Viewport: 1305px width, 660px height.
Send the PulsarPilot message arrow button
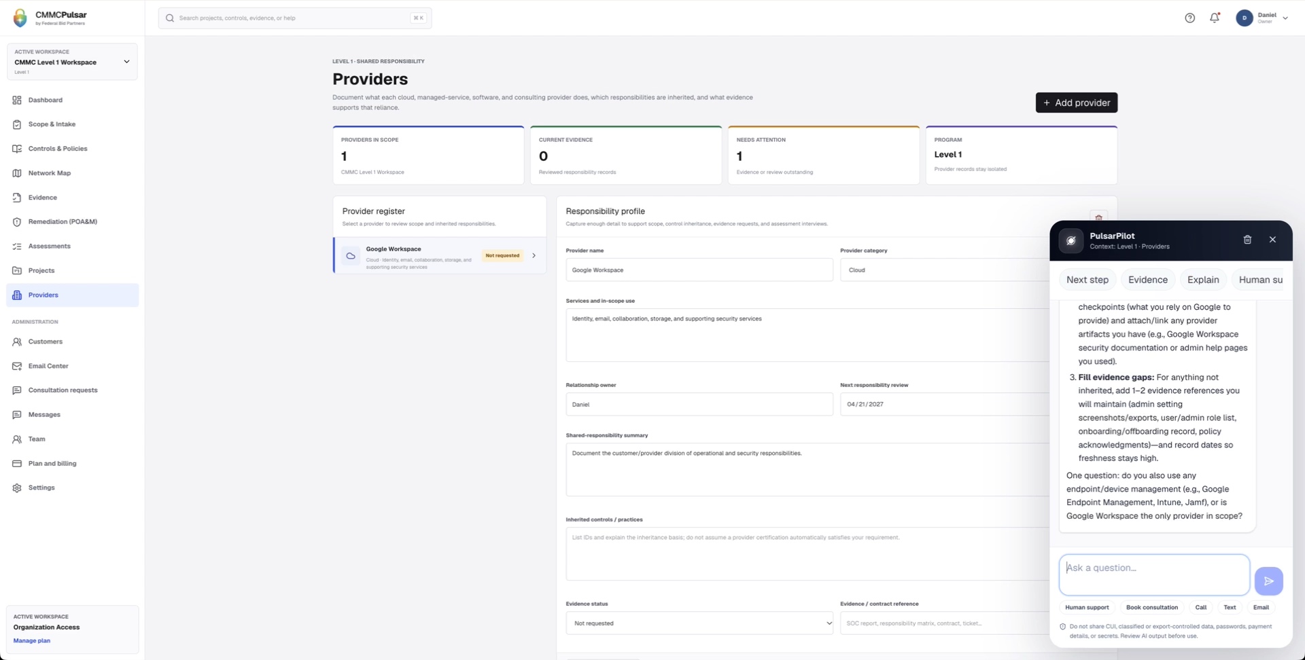[x=1268, y=581]
